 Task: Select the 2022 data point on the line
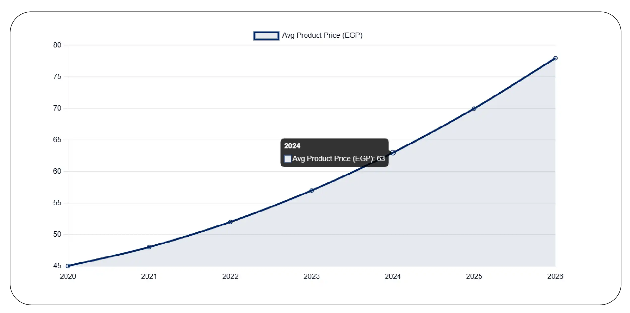230,222
